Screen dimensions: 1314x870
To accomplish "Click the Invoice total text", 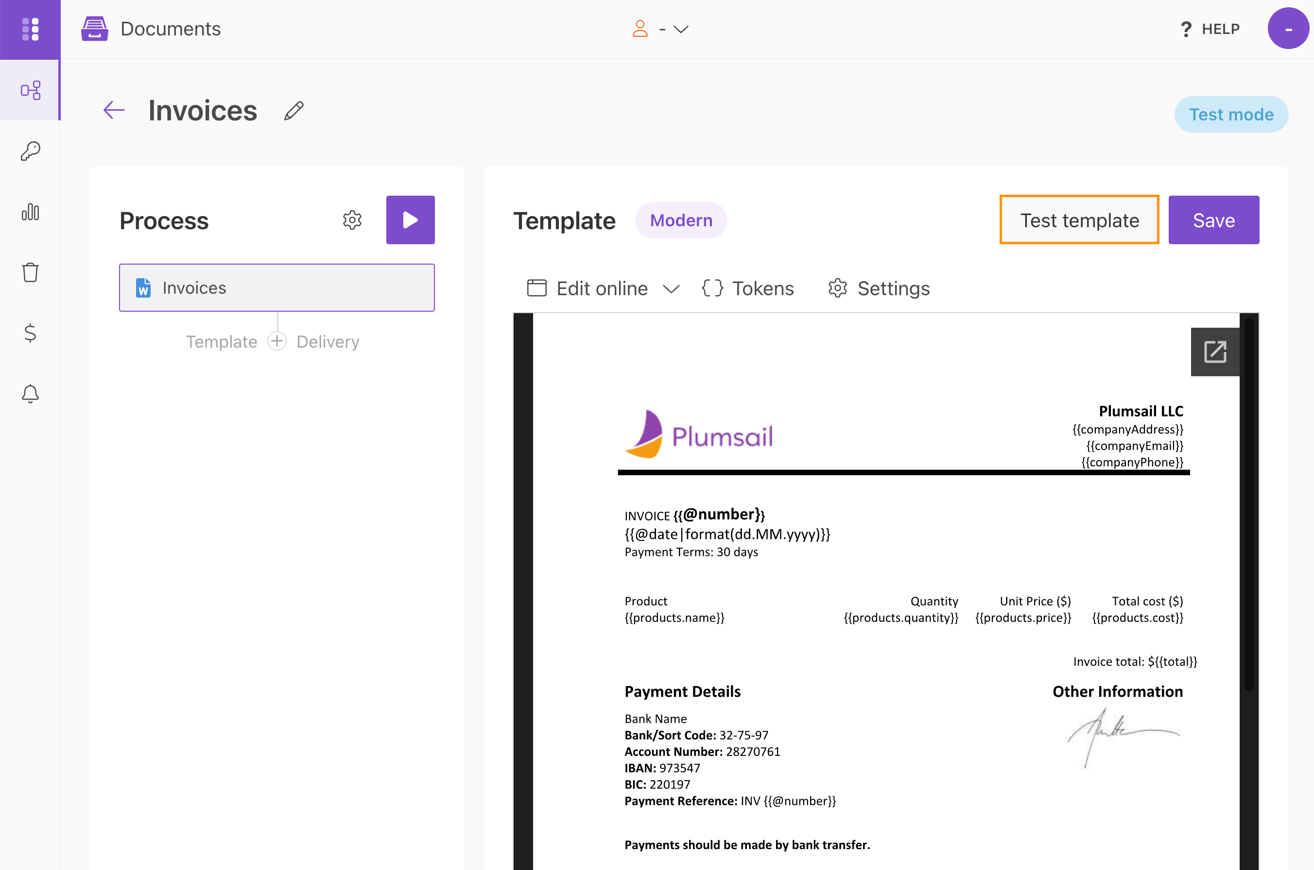I will [x=1135, y=661].
